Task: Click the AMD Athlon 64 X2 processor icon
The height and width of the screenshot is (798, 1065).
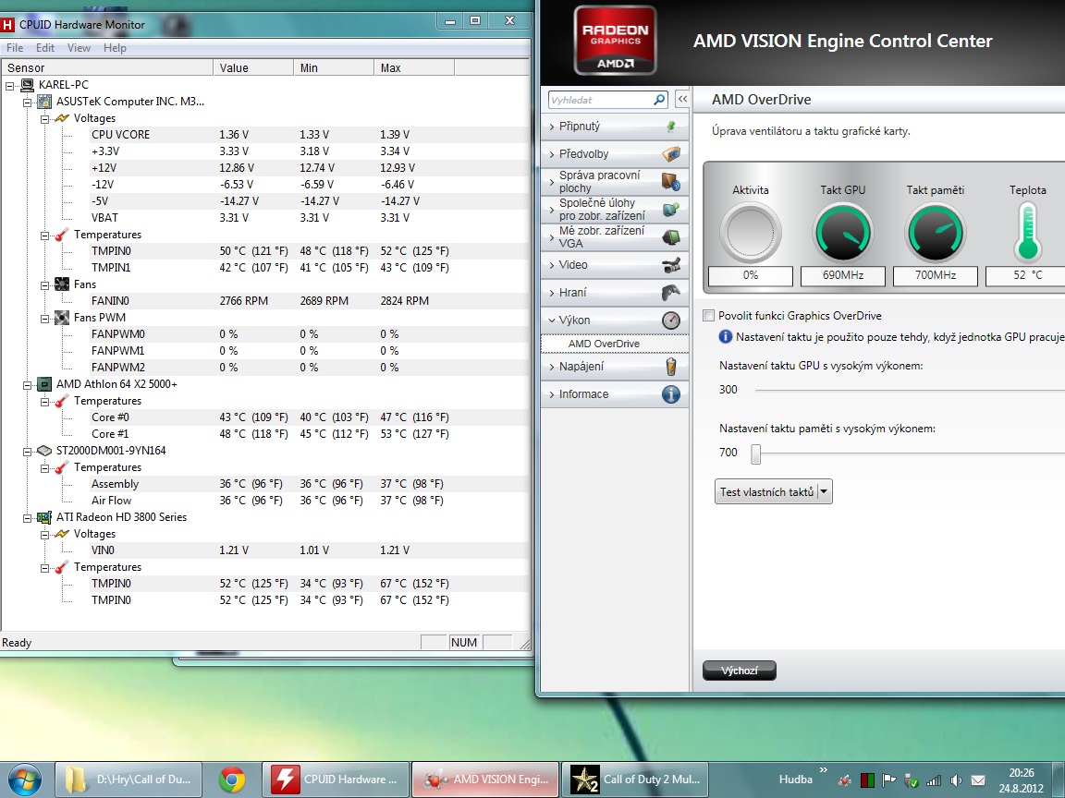Action: pyautogui.click(x=44, y=384)
